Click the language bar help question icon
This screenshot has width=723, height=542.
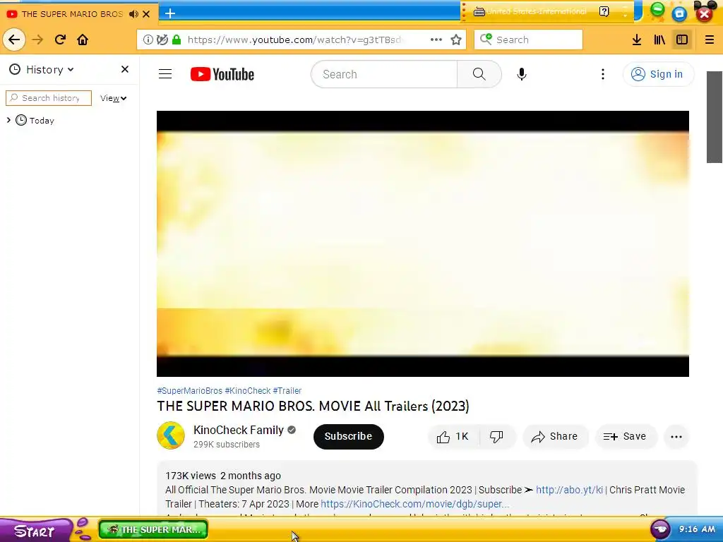tap(604, 11)
